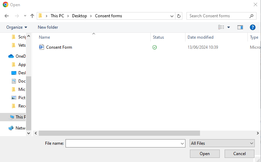Select Desktop in the address path
The width and height of the screenshot is (261, 162).
tap(79, 16)
